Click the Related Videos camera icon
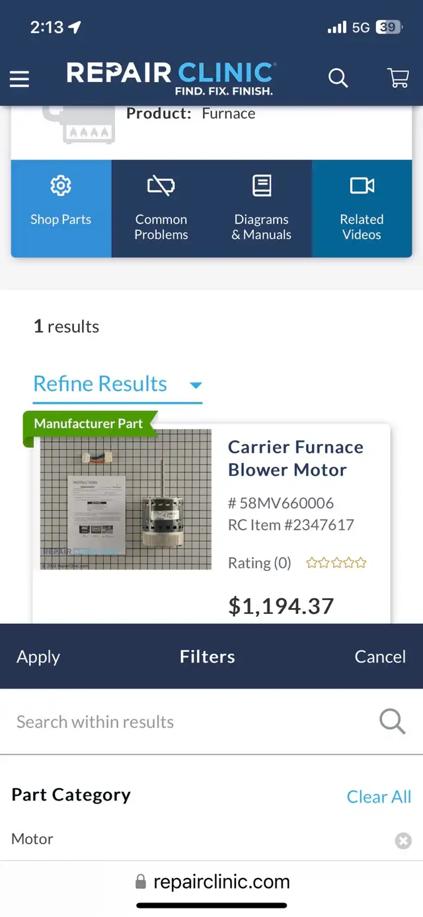 pos(362,186)
